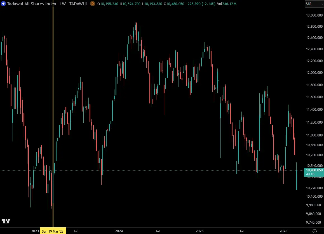Click the 11,200.000 price axis label
The height and width of the screenshot is (234, 324).
[x=314, y=122]
